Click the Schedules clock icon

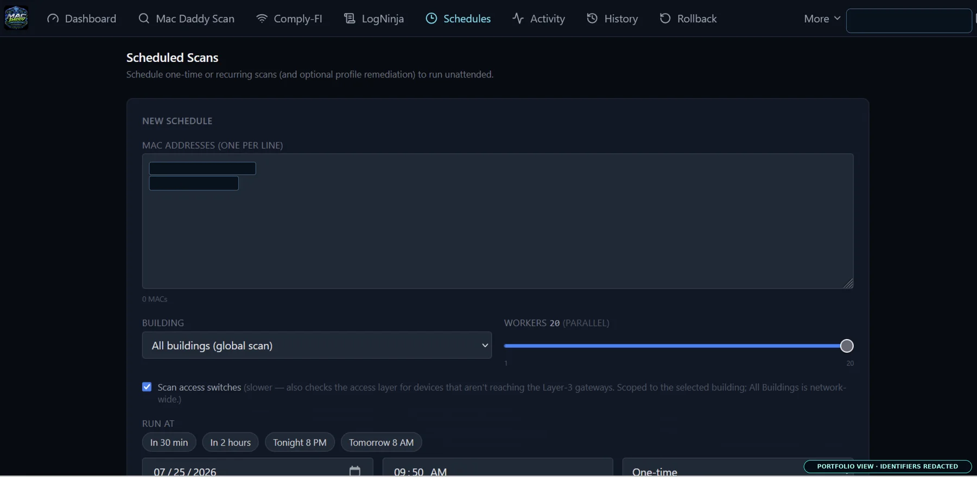click(x=432, y=18)
